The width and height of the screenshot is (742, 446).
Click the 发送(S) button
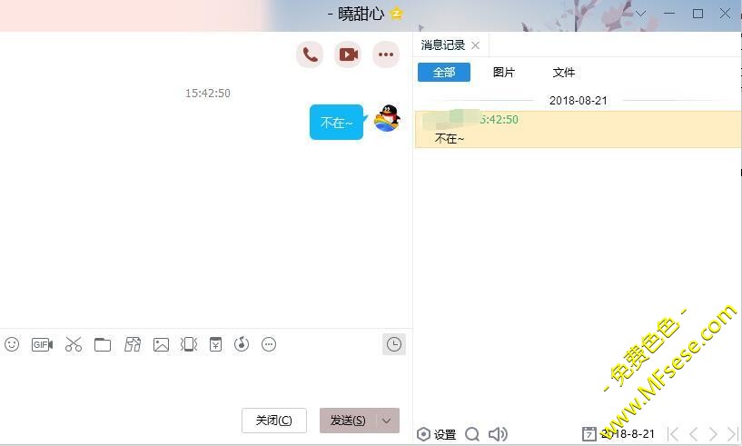click(348, 421)
